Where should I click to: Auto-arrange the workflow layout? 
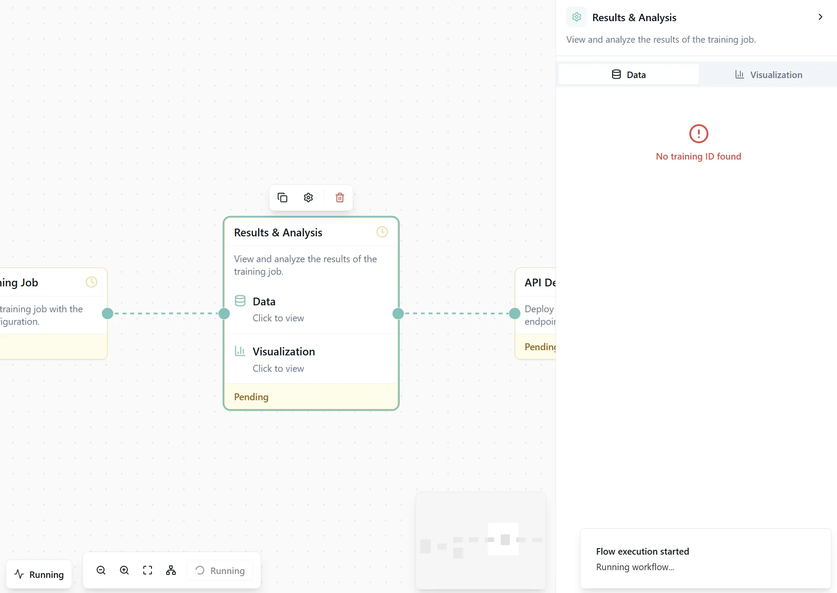(171, 570)
